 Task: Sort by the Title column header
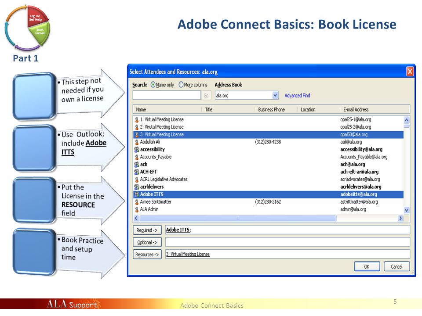pyautogui.click(x=228, y=109)
